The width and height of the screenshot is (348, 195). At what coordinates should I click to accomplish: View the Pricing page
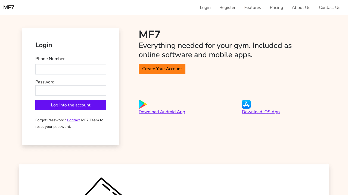pyautogui.click(x=276, y=8)
